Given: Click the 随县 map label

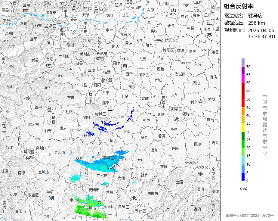Looking at the screenshot, I should 79,158.
